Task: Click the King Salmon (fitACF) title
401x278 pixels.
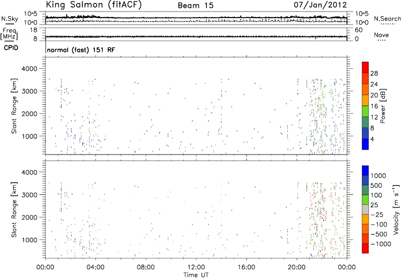Action: coord(94,5)
